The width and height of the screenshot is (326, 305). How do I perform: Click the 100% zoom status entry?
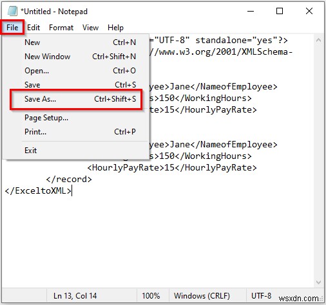coord(151,296)
